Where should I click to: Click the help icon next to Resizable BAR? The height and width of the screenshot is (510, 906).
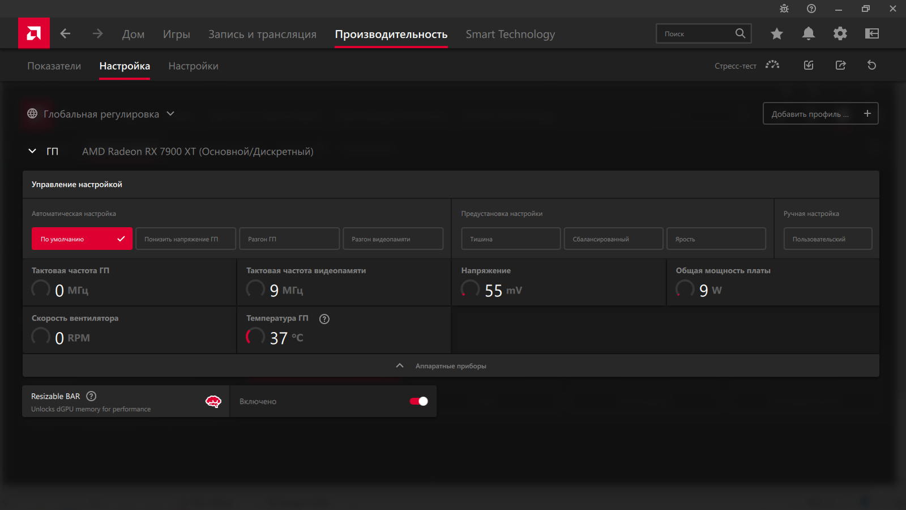click(x=91, y=396)
